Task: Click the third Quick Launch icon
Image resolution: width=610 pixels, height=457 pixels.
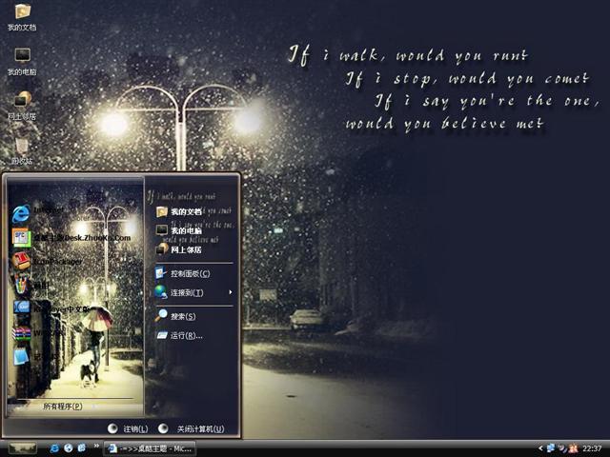Action: [x=82, y=448]
